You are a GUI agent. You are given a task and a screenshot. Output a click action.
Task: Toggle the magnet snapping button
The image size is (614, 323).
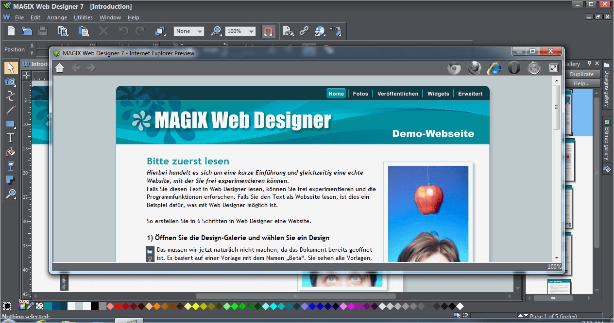(x=268, y=32)
